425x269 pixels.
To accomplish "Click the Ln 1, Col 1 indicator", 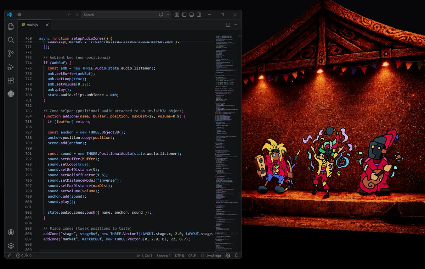I will pos(144,256).
